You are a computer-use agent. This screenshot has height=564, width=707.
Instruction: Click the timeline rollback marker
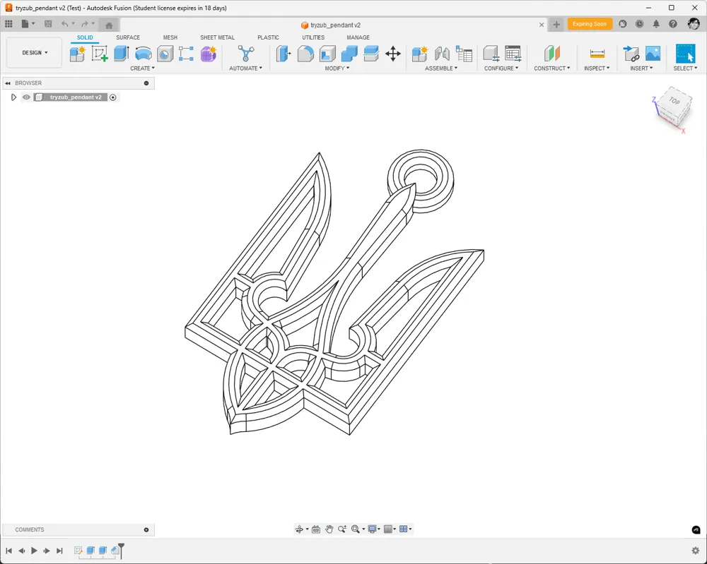click(122, 551)
